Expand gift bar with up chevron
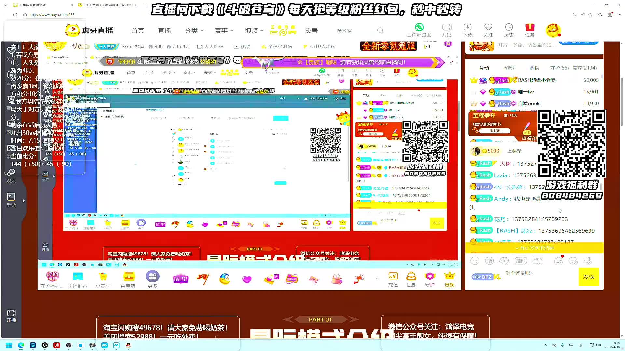The image size is (625, 351). coord(377,279)
